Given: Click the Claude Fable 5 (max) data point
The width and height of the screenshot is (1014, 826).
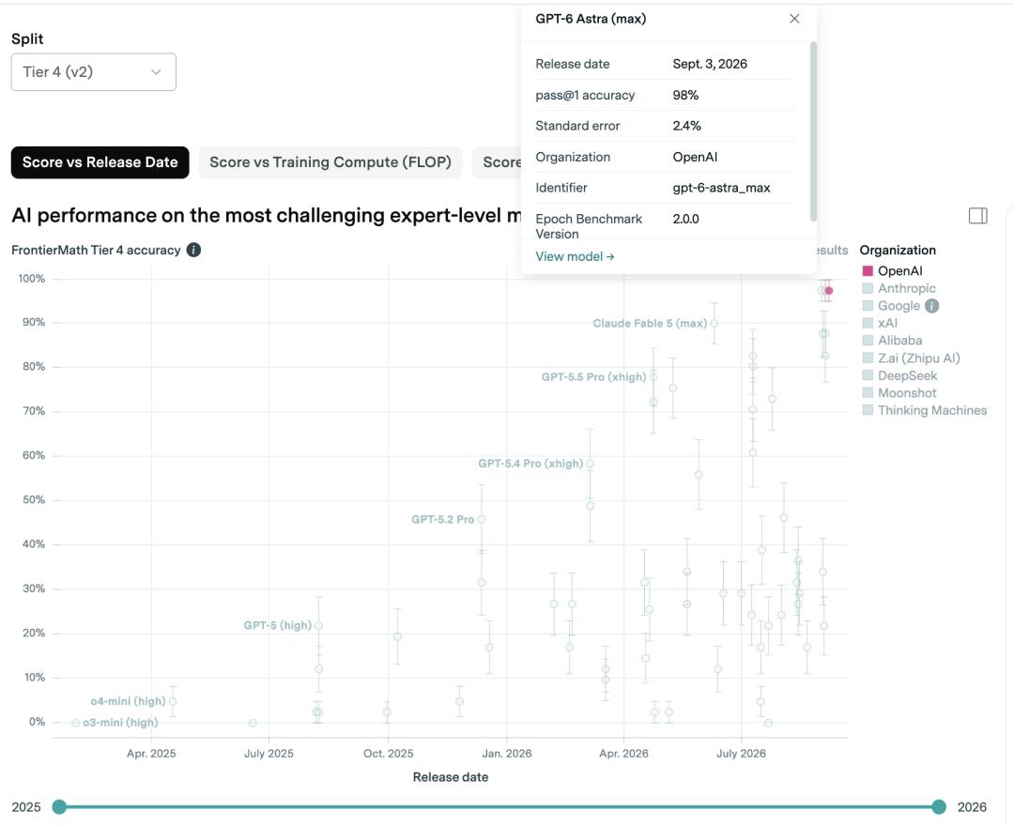Looking at the screenshot, I should tap(714, 323).
